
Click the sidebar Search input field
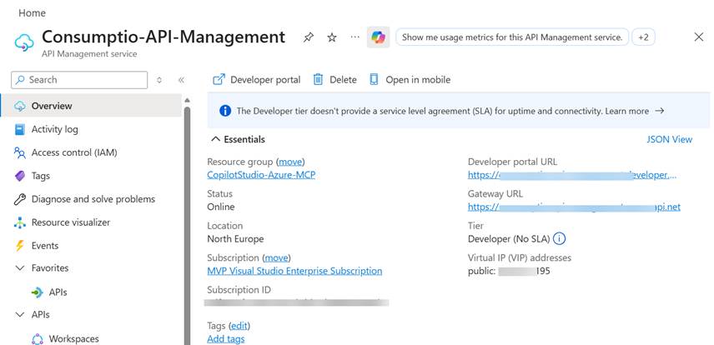[79, 80]
